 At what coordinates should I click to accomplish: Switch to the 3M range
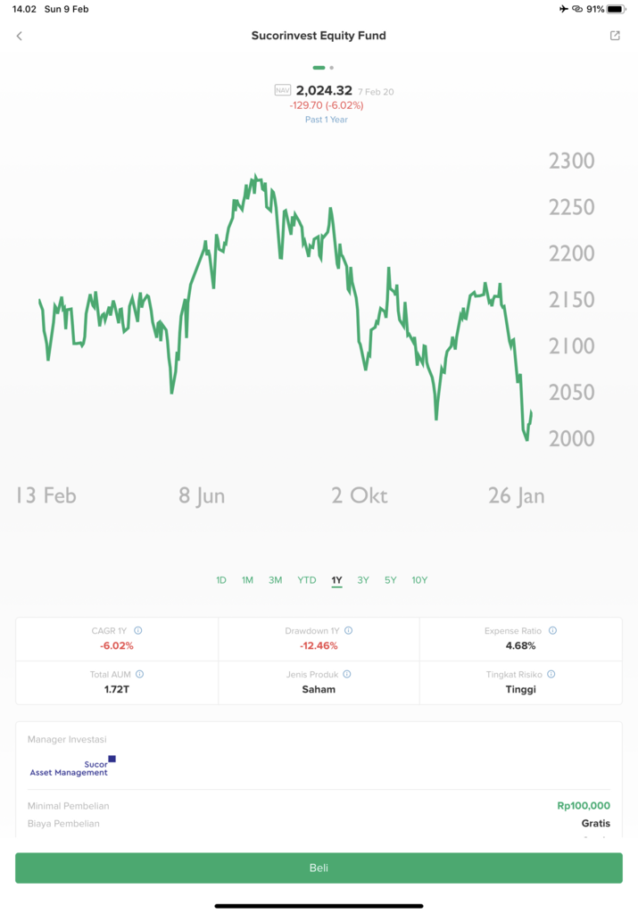tap(276, 580)
